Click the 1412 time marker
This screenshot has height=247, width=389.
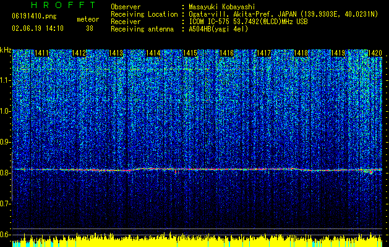tap(79, 53)
